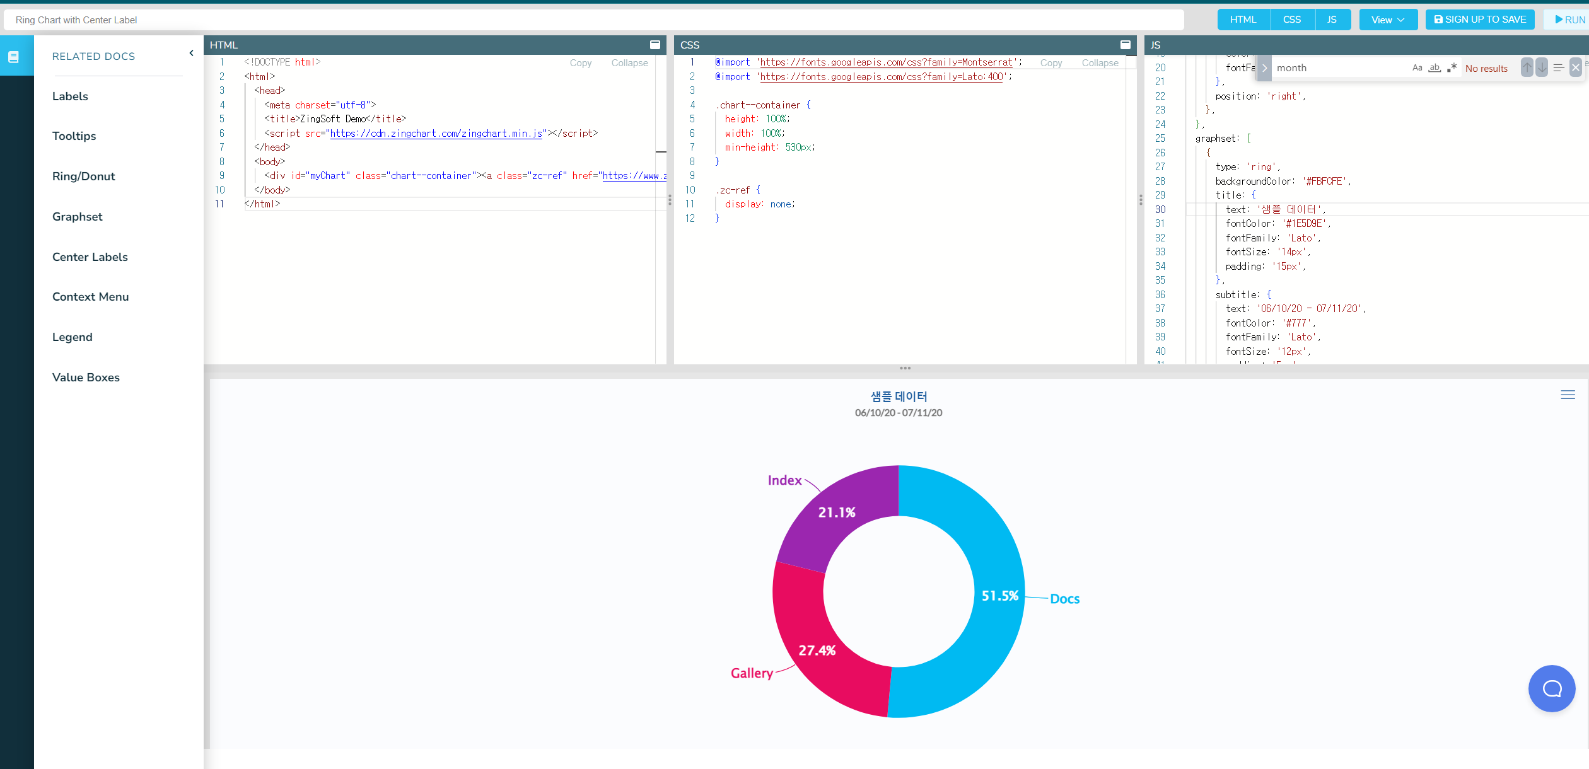Image resolution: width=1589 pixels, height=769 pixels.
Task: Go to previous match in find widget
Action: tap(1527, 67)
